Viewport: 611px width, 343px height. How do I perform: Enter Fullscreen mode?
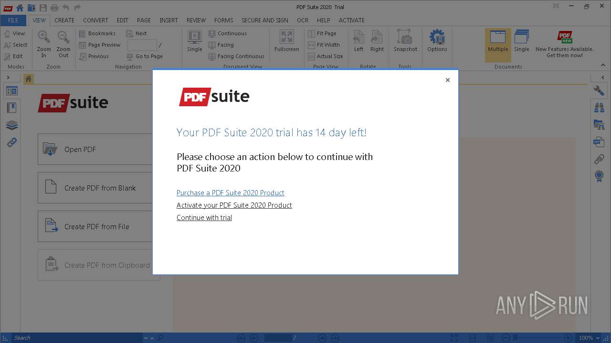pos(287,41)
